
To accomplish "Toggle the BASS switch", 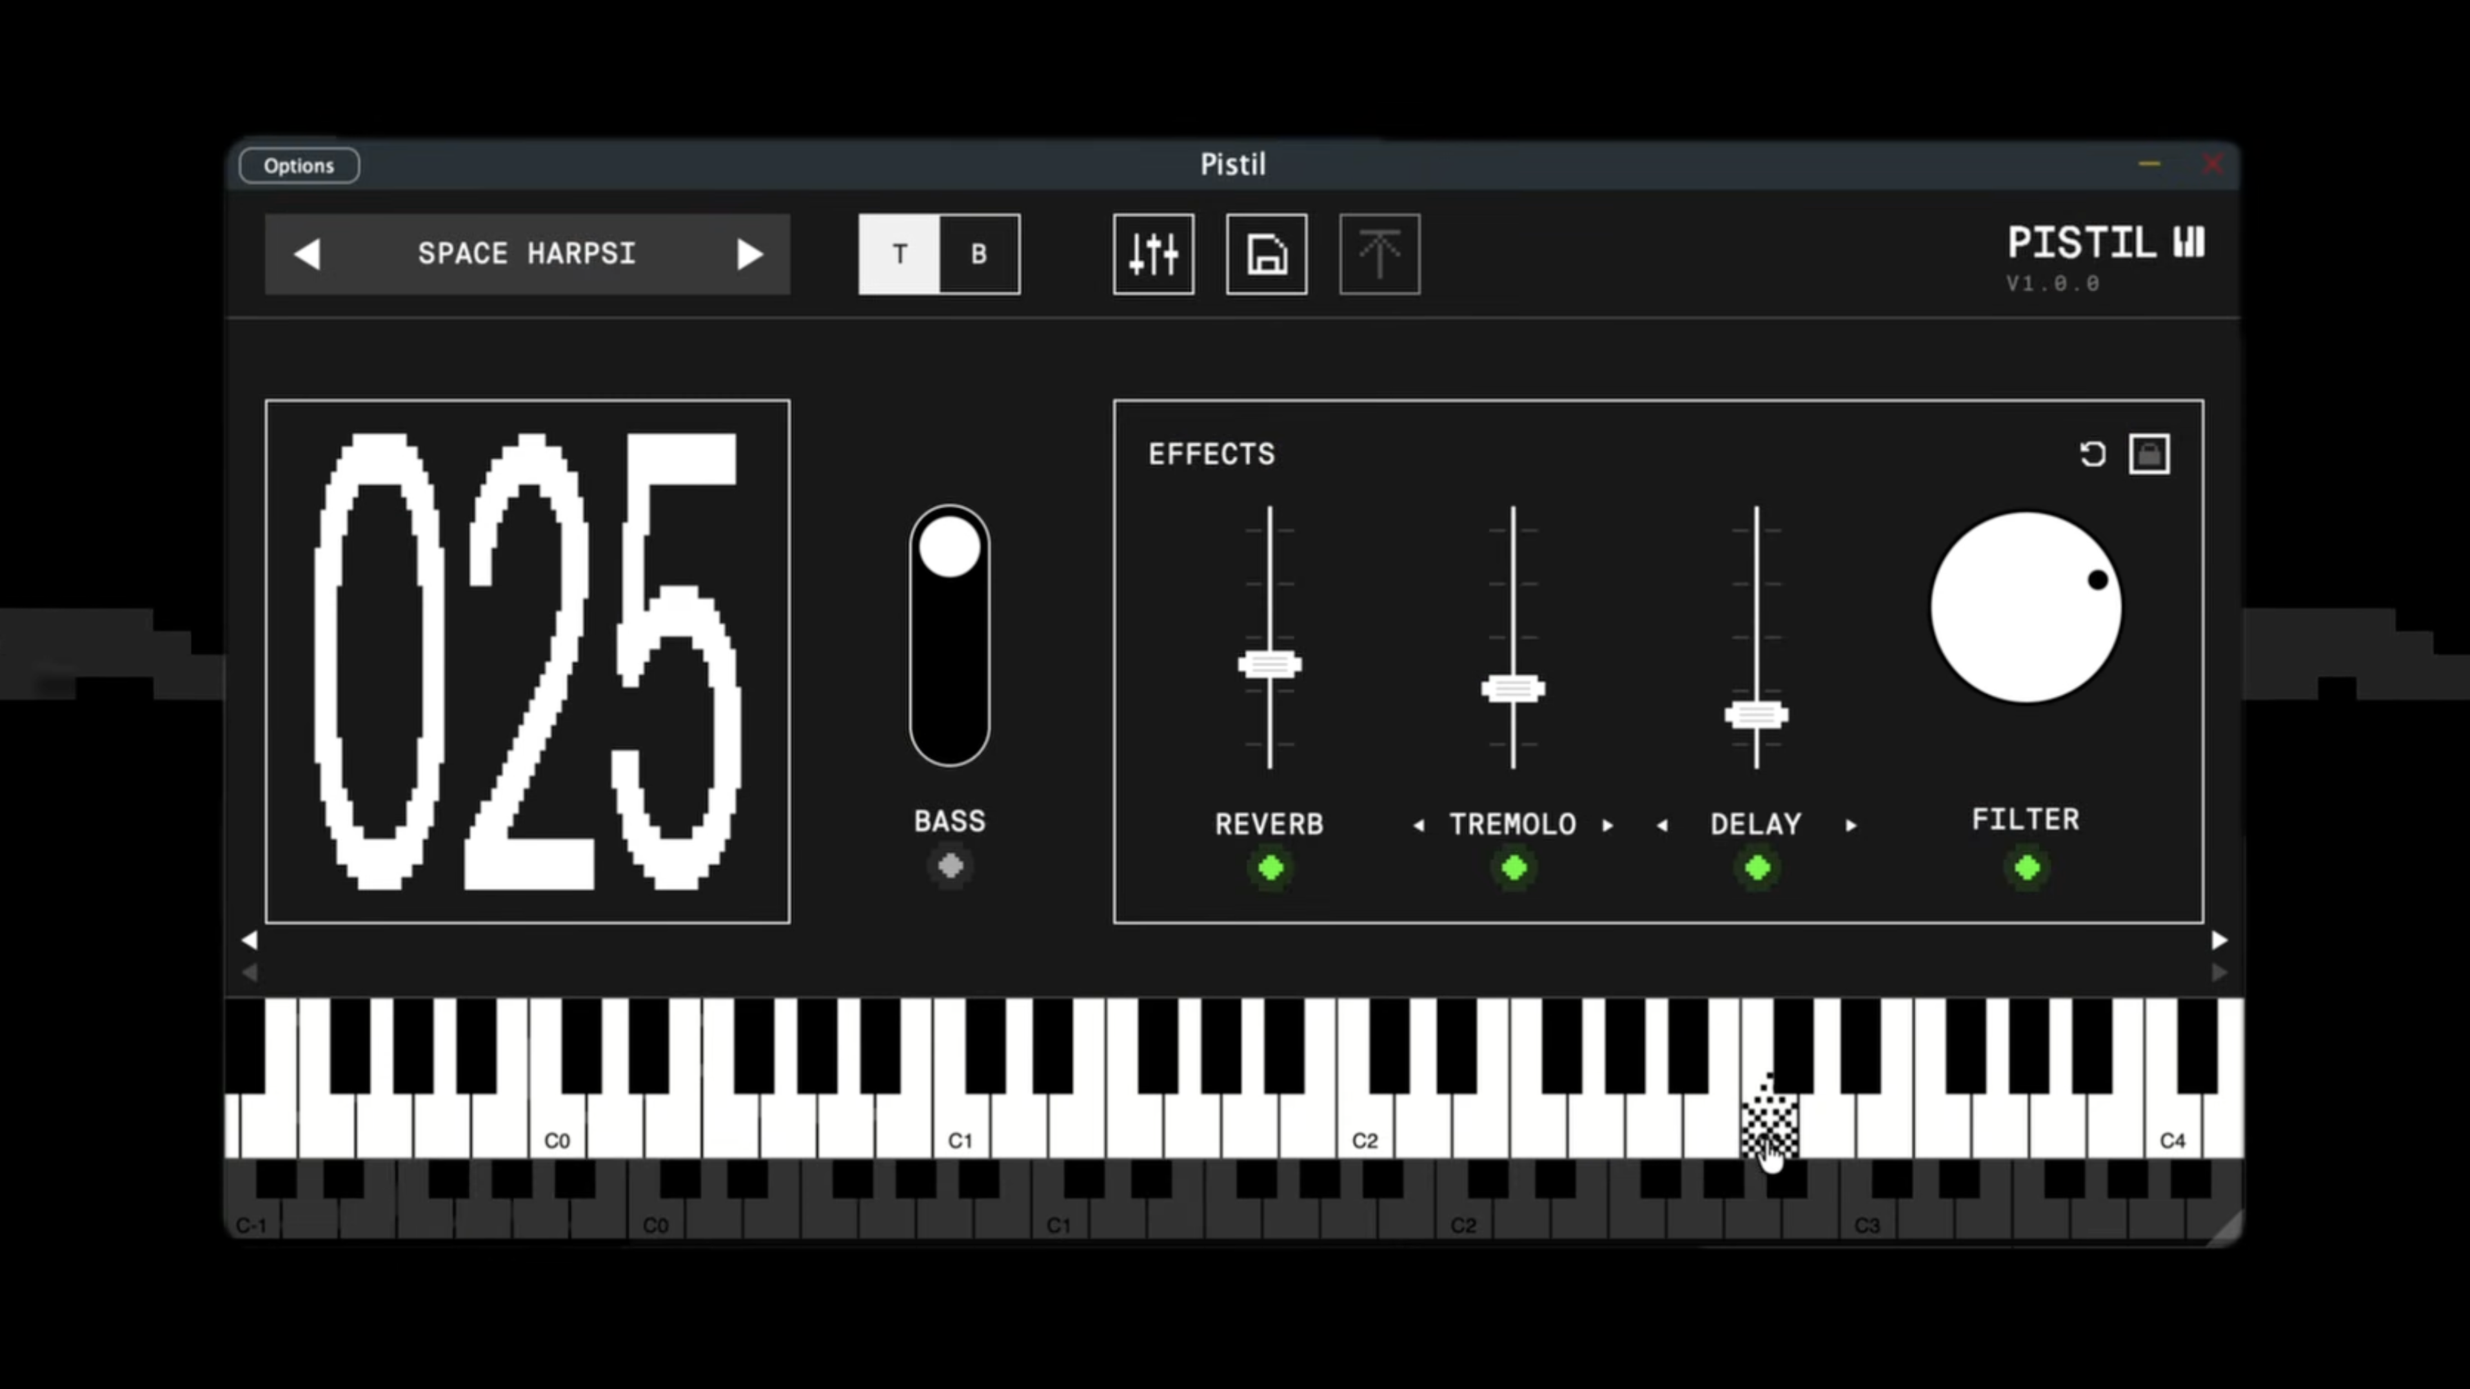I will coord(949,634).
